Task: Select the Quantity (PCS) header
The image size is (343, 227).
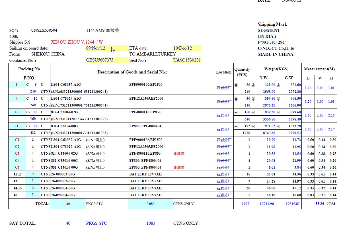Action: (x=242, y=72)
